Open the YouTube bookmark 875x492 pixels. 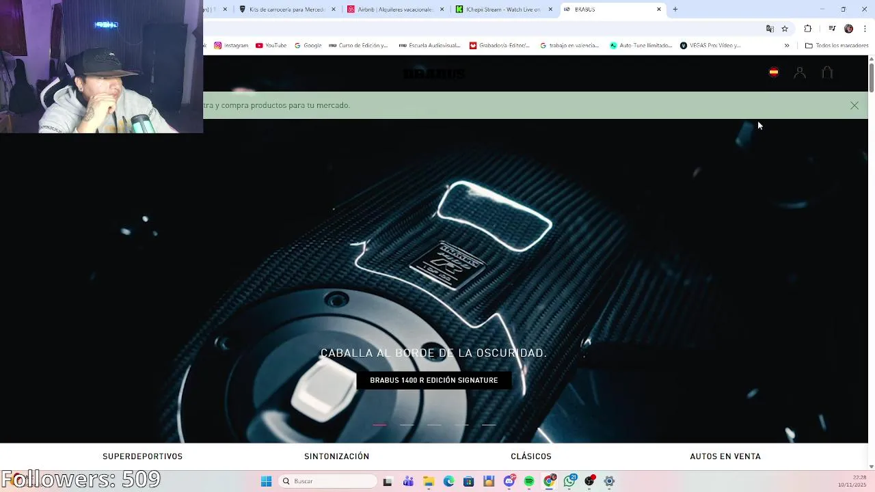(x=271, y=46)
